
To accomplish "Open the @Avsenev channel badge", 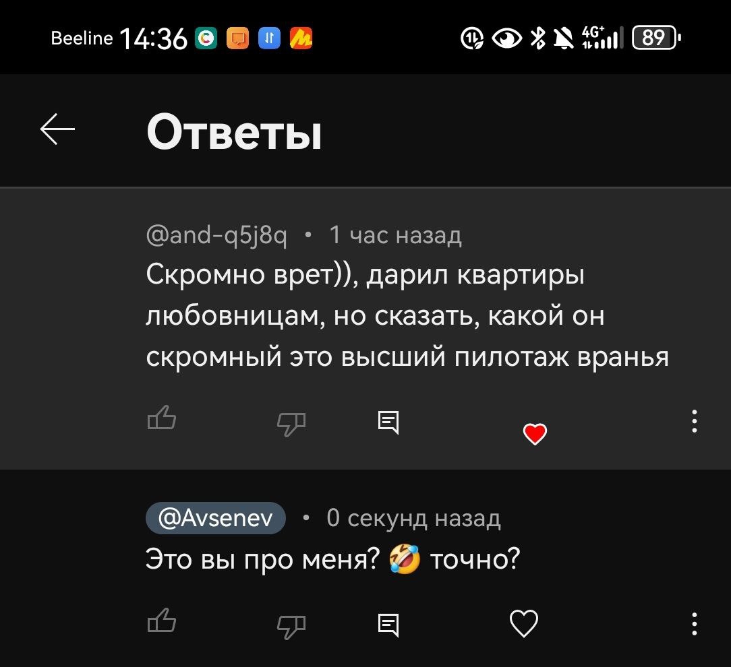I will pyautogui.click(x=215, y=518).
